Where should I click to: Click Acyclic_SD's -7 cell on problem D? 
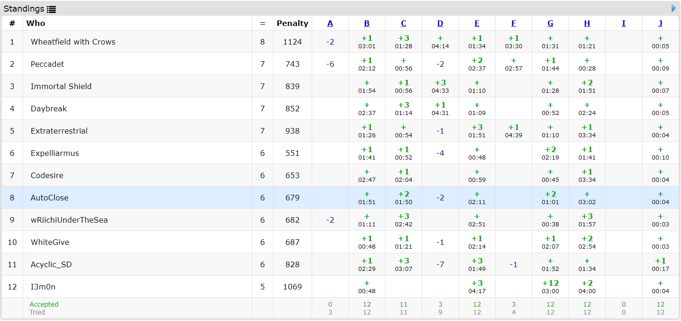tap(440, 264)
